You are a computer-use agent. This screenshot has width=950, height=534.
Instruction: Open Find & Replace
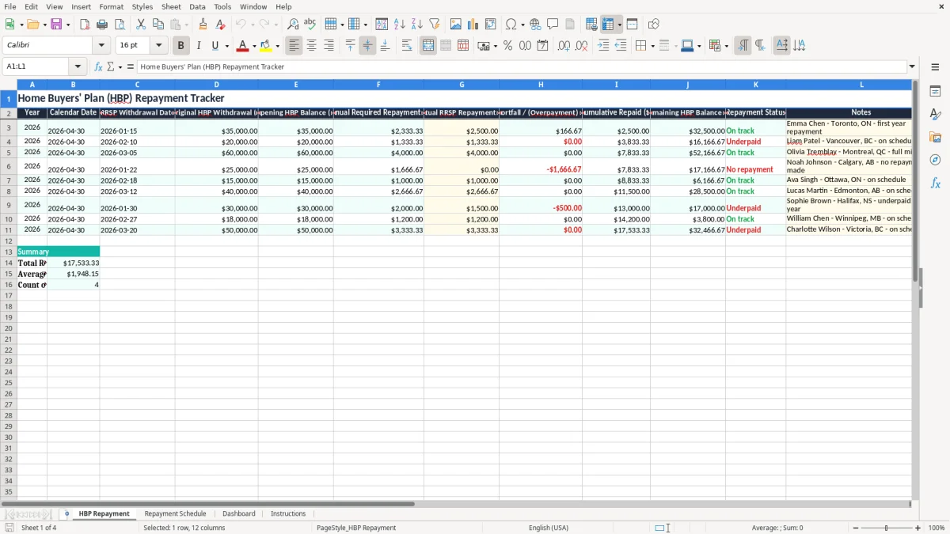point(293,25)
